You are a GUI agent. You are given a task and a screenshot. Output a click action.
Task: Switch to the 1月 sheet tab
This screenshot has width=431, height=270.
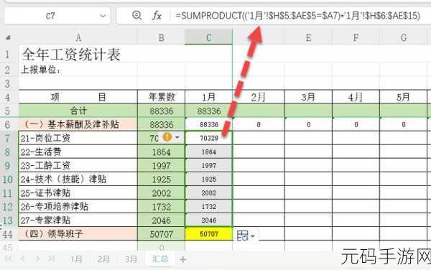[76, 259]
